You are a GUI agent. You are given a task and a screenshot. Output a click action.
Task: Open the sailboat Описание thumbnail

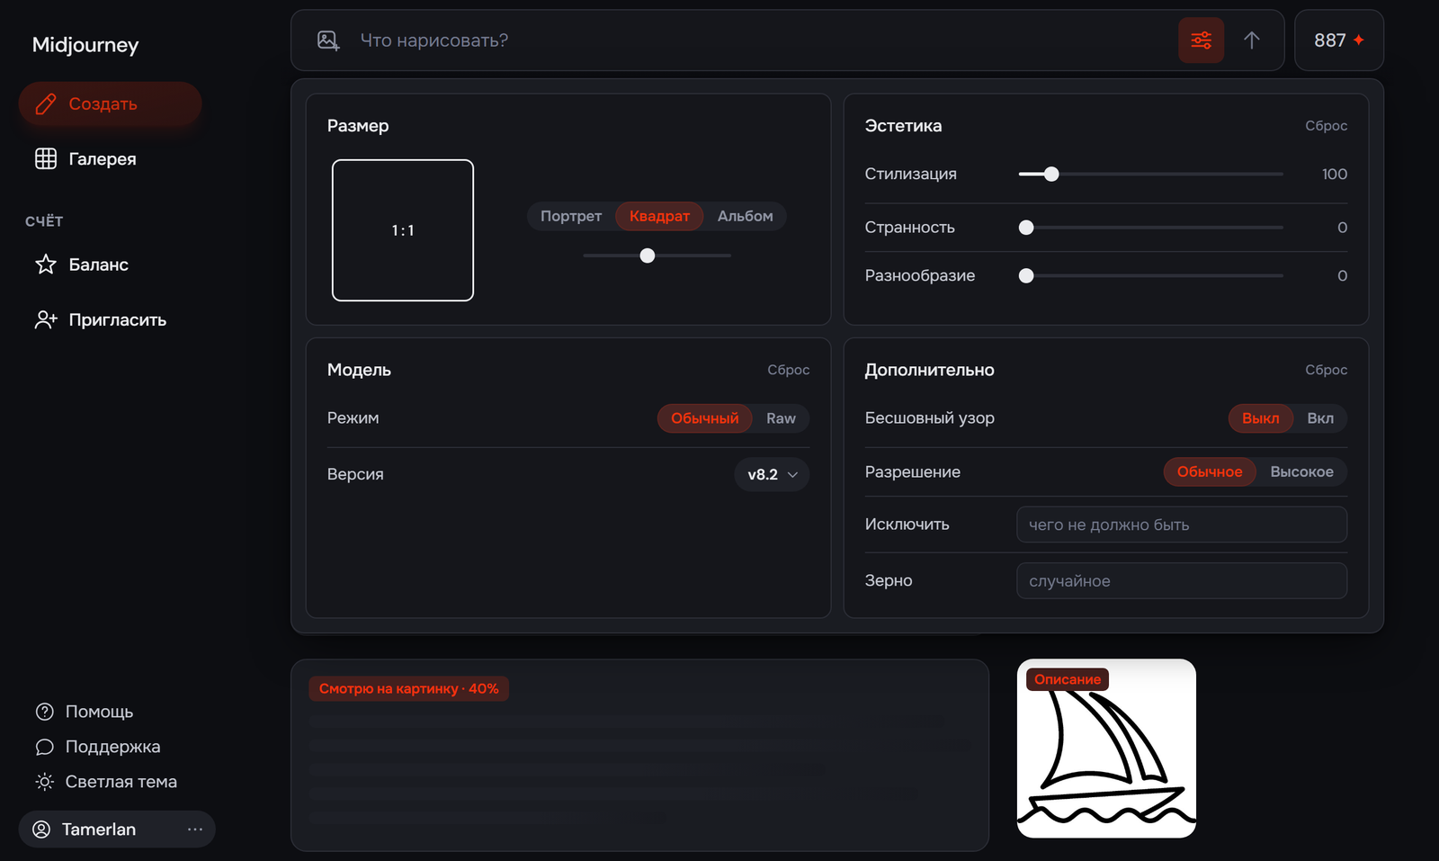pos(1106,749)
